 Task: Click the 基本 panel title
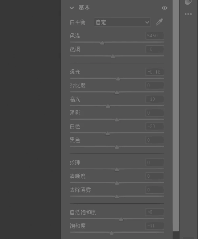(84, 8)
